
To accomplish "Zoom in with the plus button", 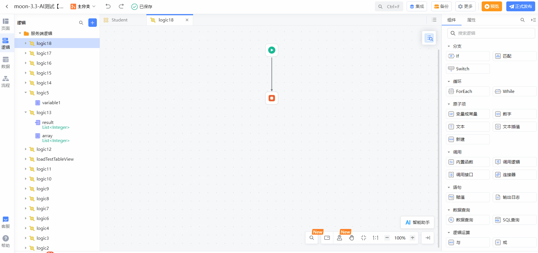I will (413, 238).
